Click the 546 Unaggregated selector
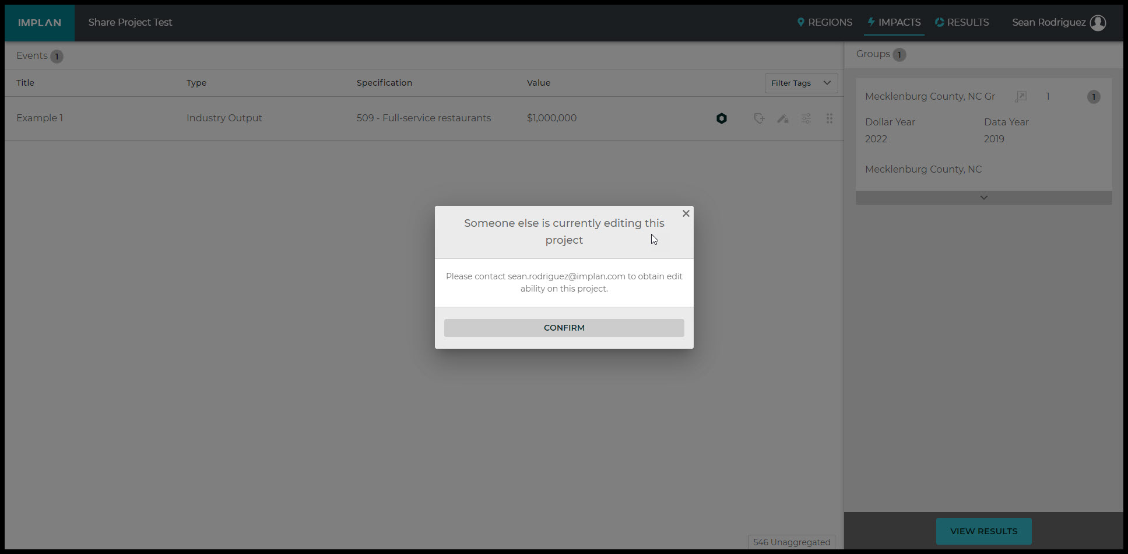Screen dimensions: 1128x554 (791, 542)
